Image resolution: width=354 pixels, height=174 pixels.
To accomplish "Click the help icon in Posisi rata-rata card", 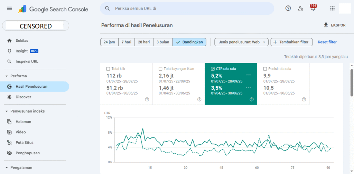I will click(x=304, y=99).
